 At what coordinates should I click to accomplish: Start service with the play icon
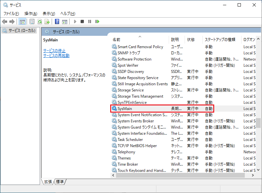coord(75,21)
